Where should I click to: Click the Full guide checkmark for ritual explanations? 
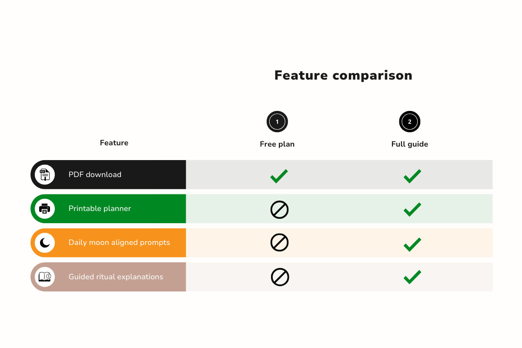pyautogui.click(x=412, y=277)
